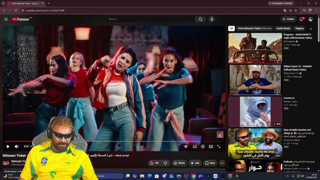Close the Ibtissam Tiskat tab
320x180 pixels.
(42, 3)
